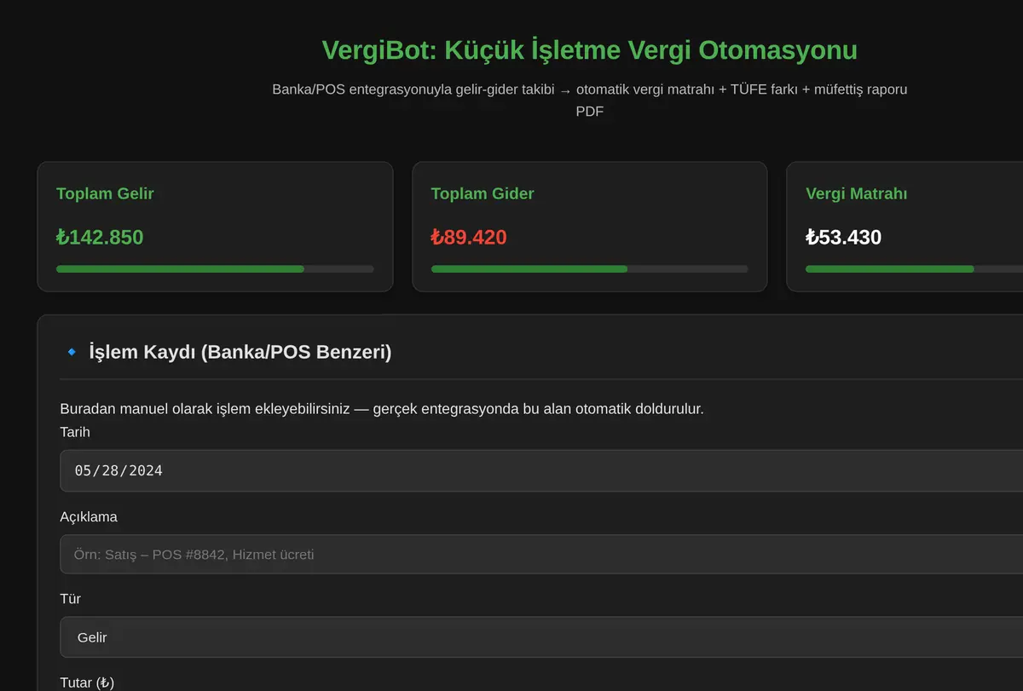Click the VergiBot page title
The width and height of the screenshot is (1023, 691).
[590, 50]
